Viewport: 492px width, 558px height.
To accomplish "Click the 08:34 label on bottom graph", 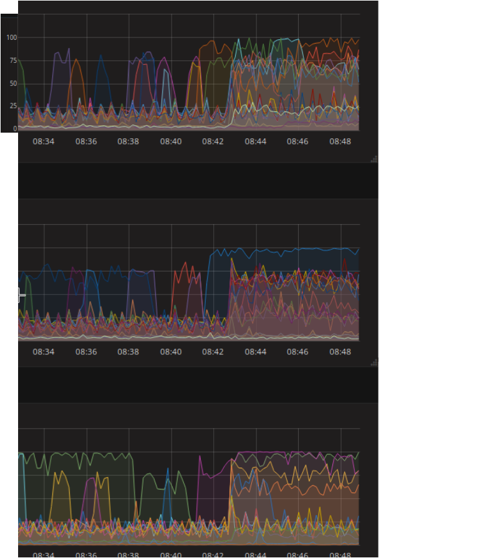I will [44, 554].
